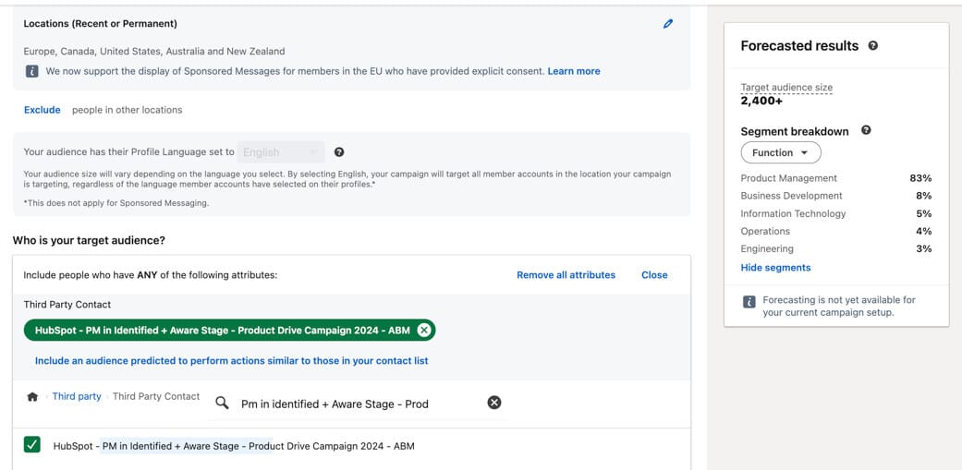
Task: Click the audience search input field
Action: click(x=356, y=404)
